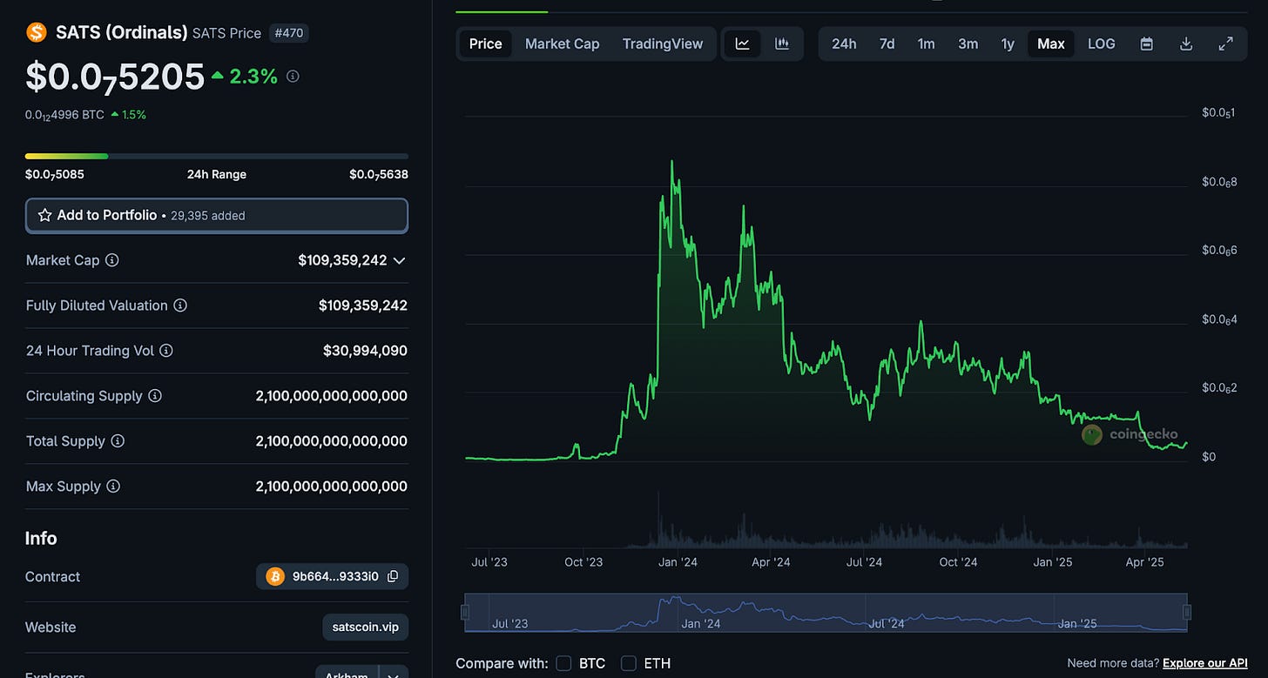Click the Oct '24 x-axis label on the chart

coord(958,562)
